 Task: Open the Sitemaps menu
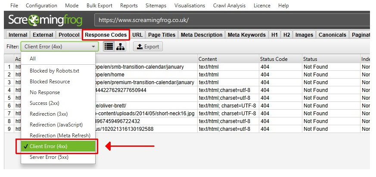(156, 6)
